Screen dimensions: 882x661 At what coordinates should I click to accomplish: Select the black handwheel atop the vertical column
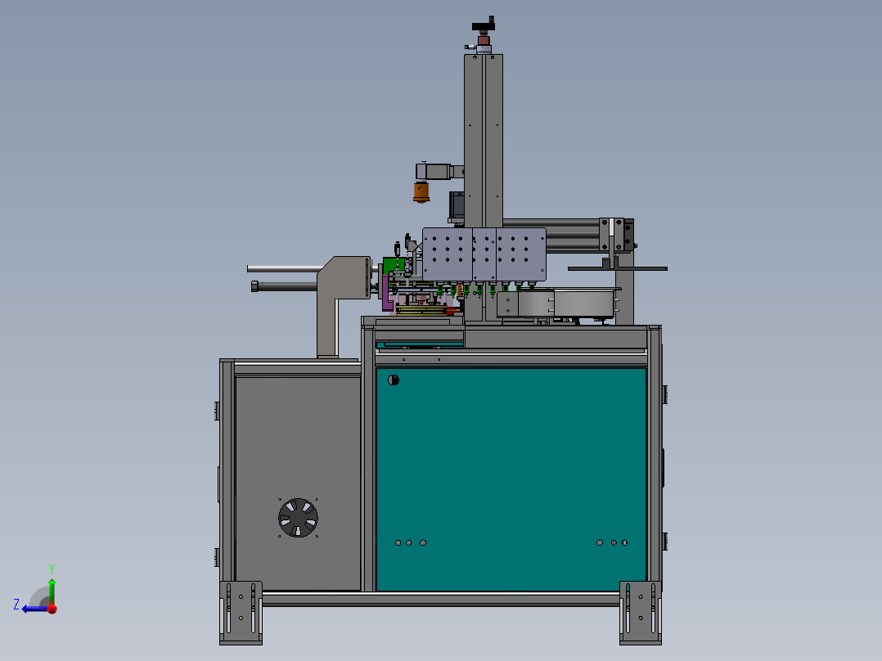pyautogui.click(x=484, y=25)
